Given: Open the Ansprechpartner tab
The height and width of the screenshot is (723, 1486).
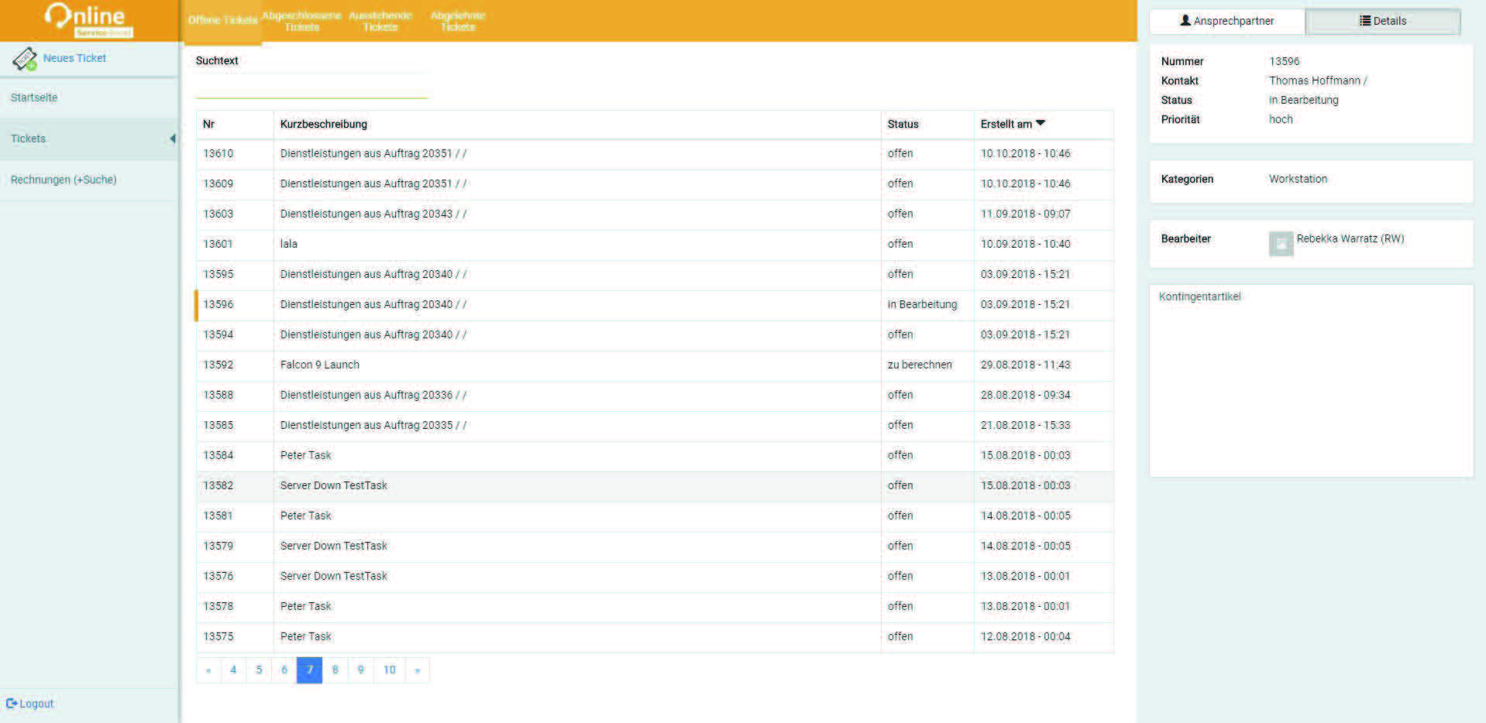Looking at the screenshot, I should [x=1226, y=21].
